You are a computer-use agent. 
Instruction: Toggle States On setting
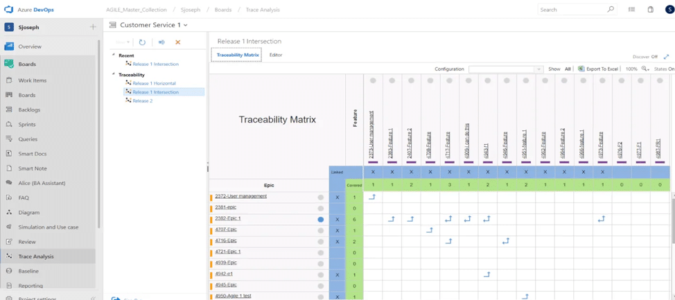point(664,69)
